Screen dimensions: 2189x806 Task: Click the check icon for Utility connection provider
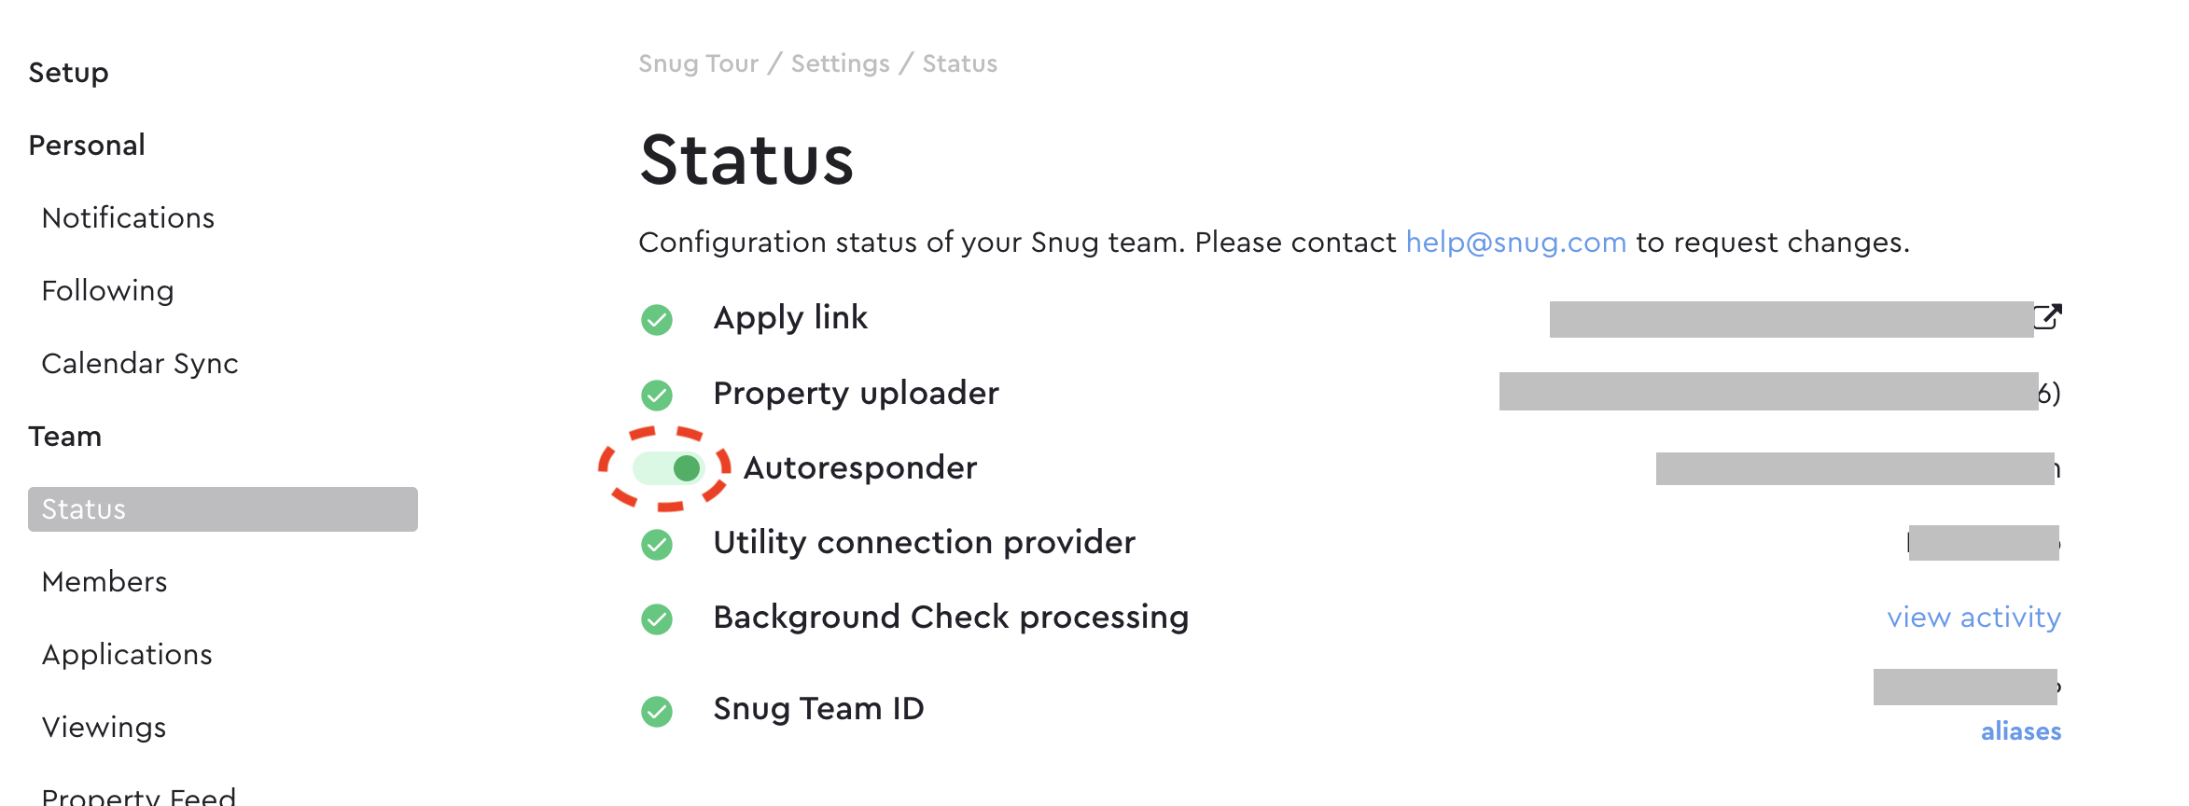657,544
